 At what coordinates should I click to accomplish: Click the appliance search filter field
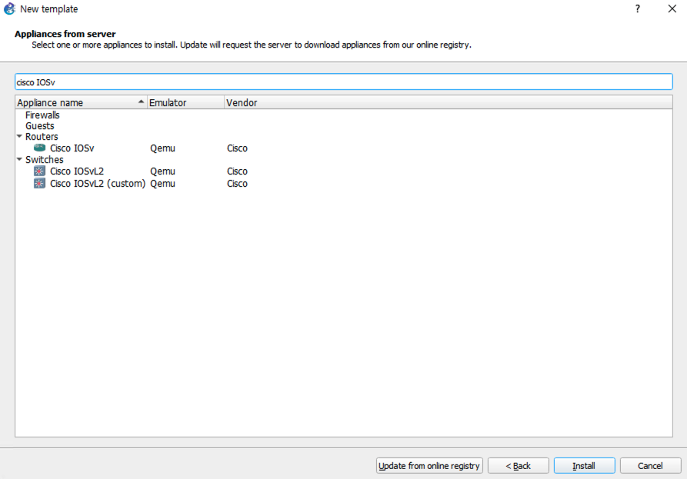click(343, 81)
